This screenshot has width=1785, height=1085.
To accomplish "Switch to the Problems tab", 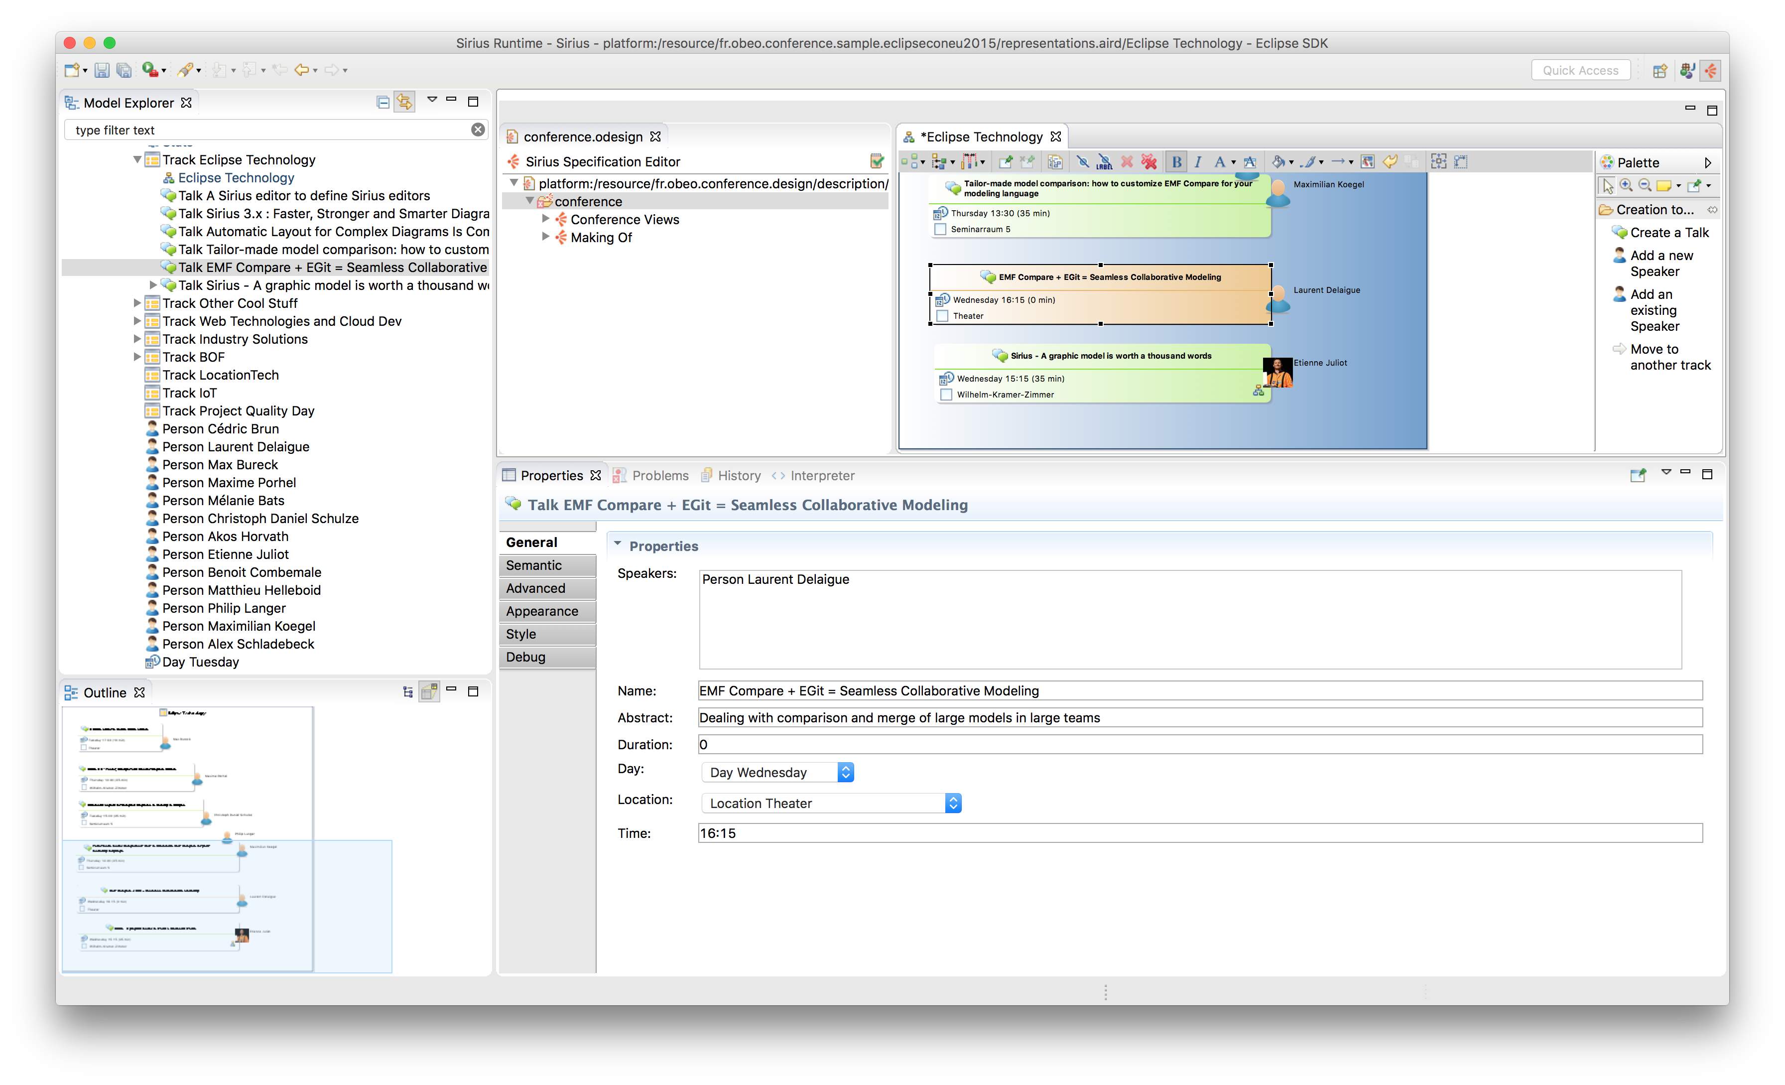I will [659, 475].
